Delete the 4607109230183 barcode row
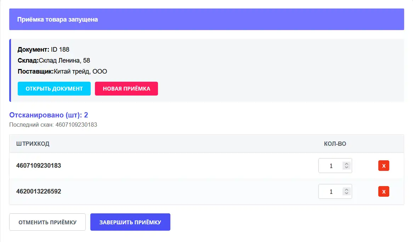 point(384,166)
